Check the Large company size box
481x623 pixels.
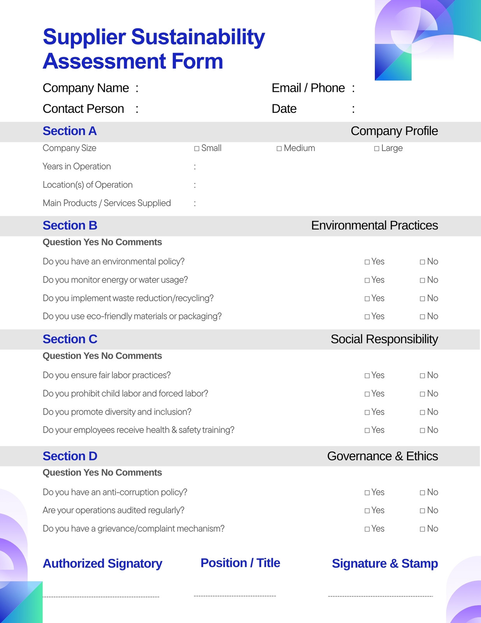377,149
